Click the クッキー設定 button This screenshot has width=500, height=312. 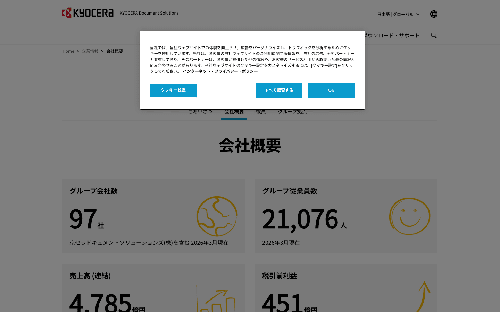[173, 90]
